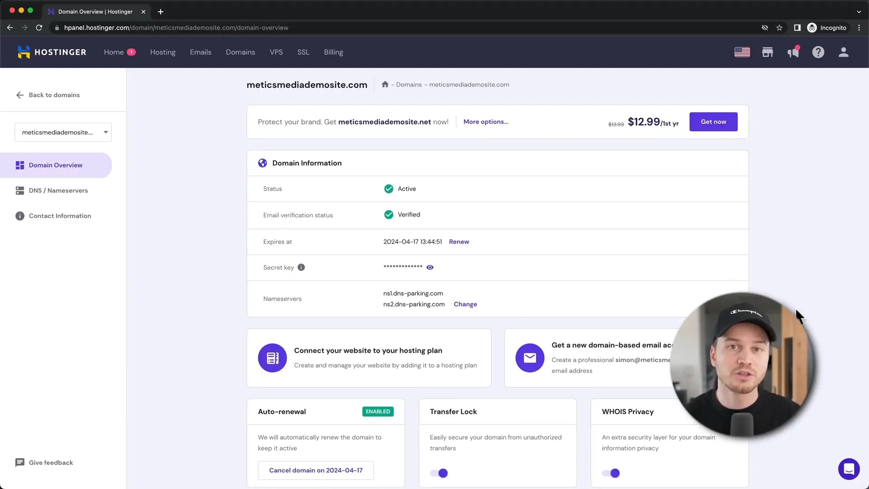Click More options for domain protection

click(485, 121)
